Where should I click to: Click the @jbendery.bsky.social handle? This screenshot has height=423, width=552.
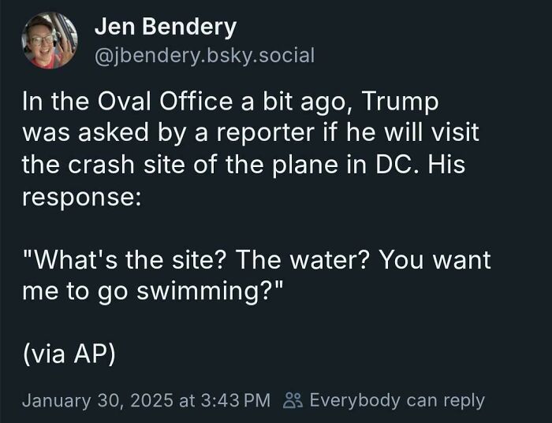(204, 55)
